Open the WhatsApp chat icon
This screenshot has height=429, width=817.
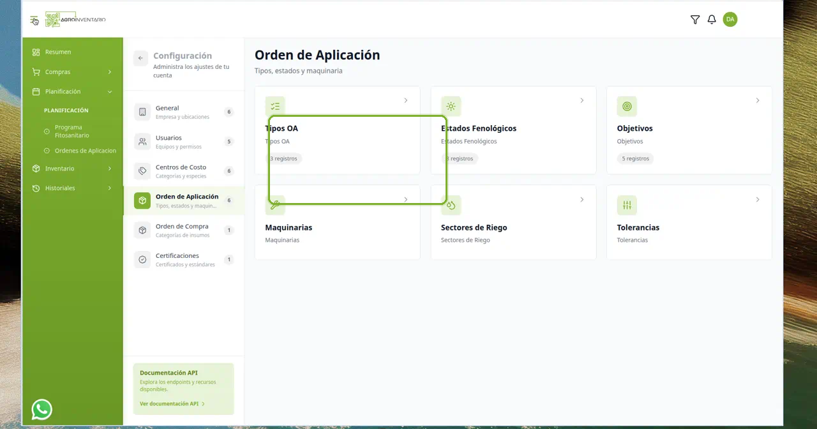pos(42,409)
